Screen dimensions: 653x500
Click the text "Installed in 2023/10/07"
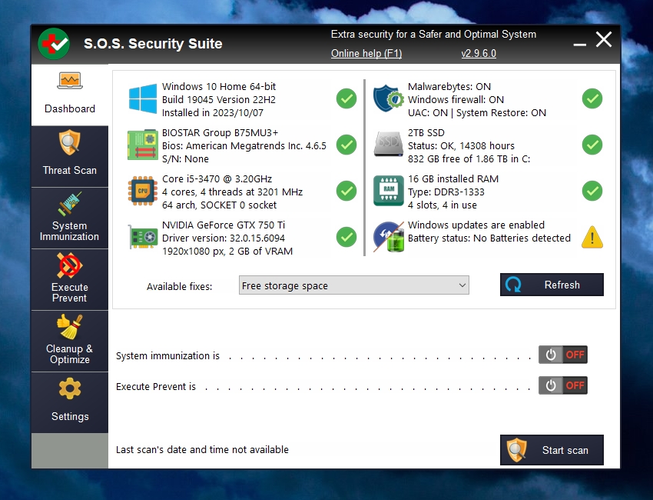[x=212, y=112]
